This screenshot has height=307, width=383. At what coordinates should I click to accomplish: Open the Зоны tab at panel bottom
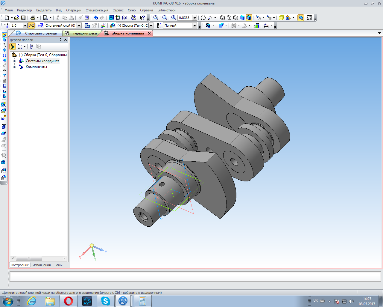58,265
